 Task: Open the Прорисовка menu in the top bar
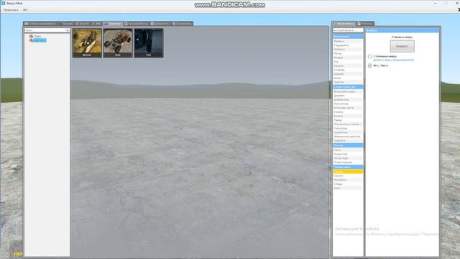(x=11, y=10)
